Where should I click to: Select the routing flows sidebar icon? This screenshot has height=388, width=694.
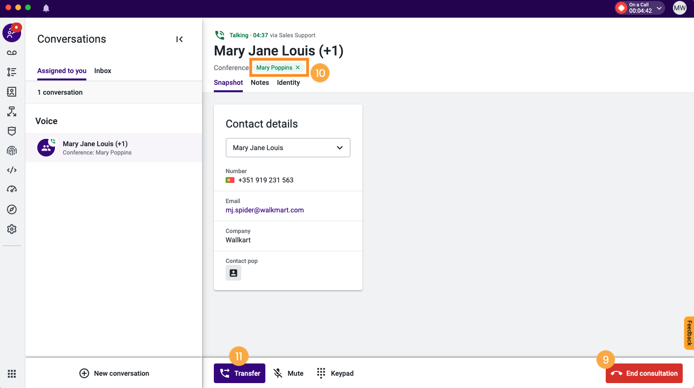[12, 111]
